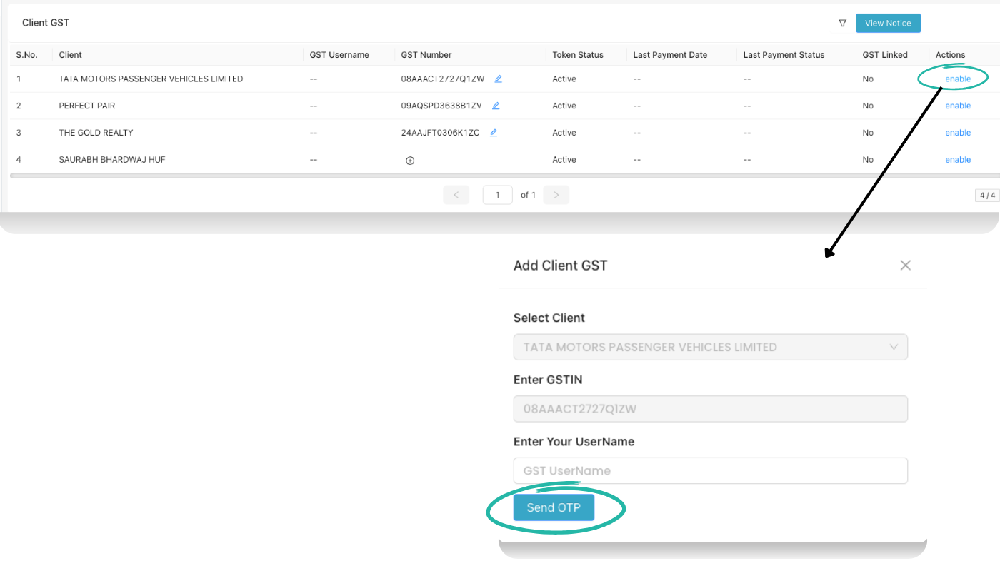Click the View Notice button
Viewport: 1000px width, 571px height.
pyautogui.click(x=888, y=23)
